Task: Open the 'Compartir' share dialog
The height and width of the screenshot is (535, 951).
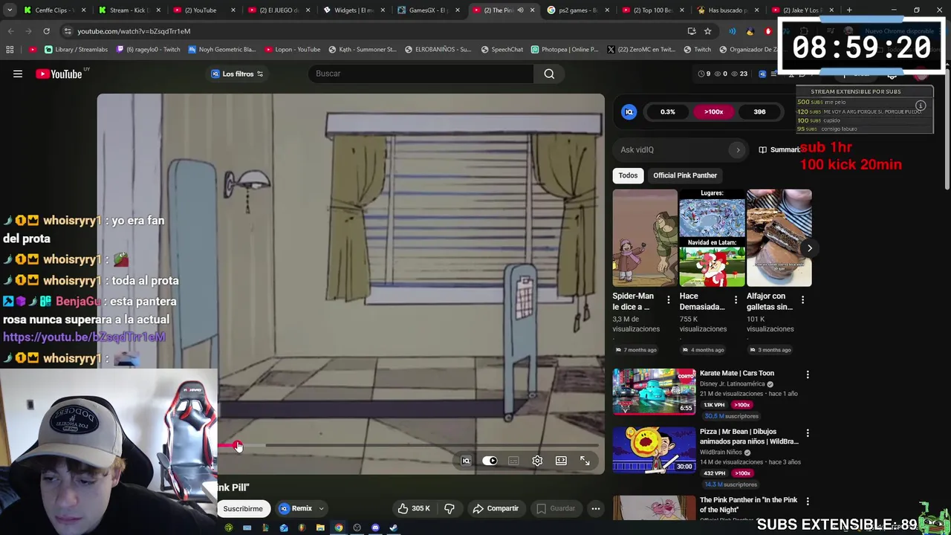Action: [x=496, y=508]
